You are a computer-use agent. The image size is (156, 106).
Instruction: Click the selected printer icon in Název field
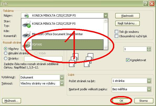pos(27,16)
